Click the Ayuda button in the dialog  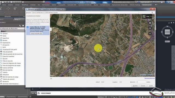pos(151,86)
